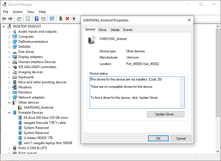The image size is (221, 161).
Task: Click the Forward arrow toolbar icon
Action: tap(10, 19)
